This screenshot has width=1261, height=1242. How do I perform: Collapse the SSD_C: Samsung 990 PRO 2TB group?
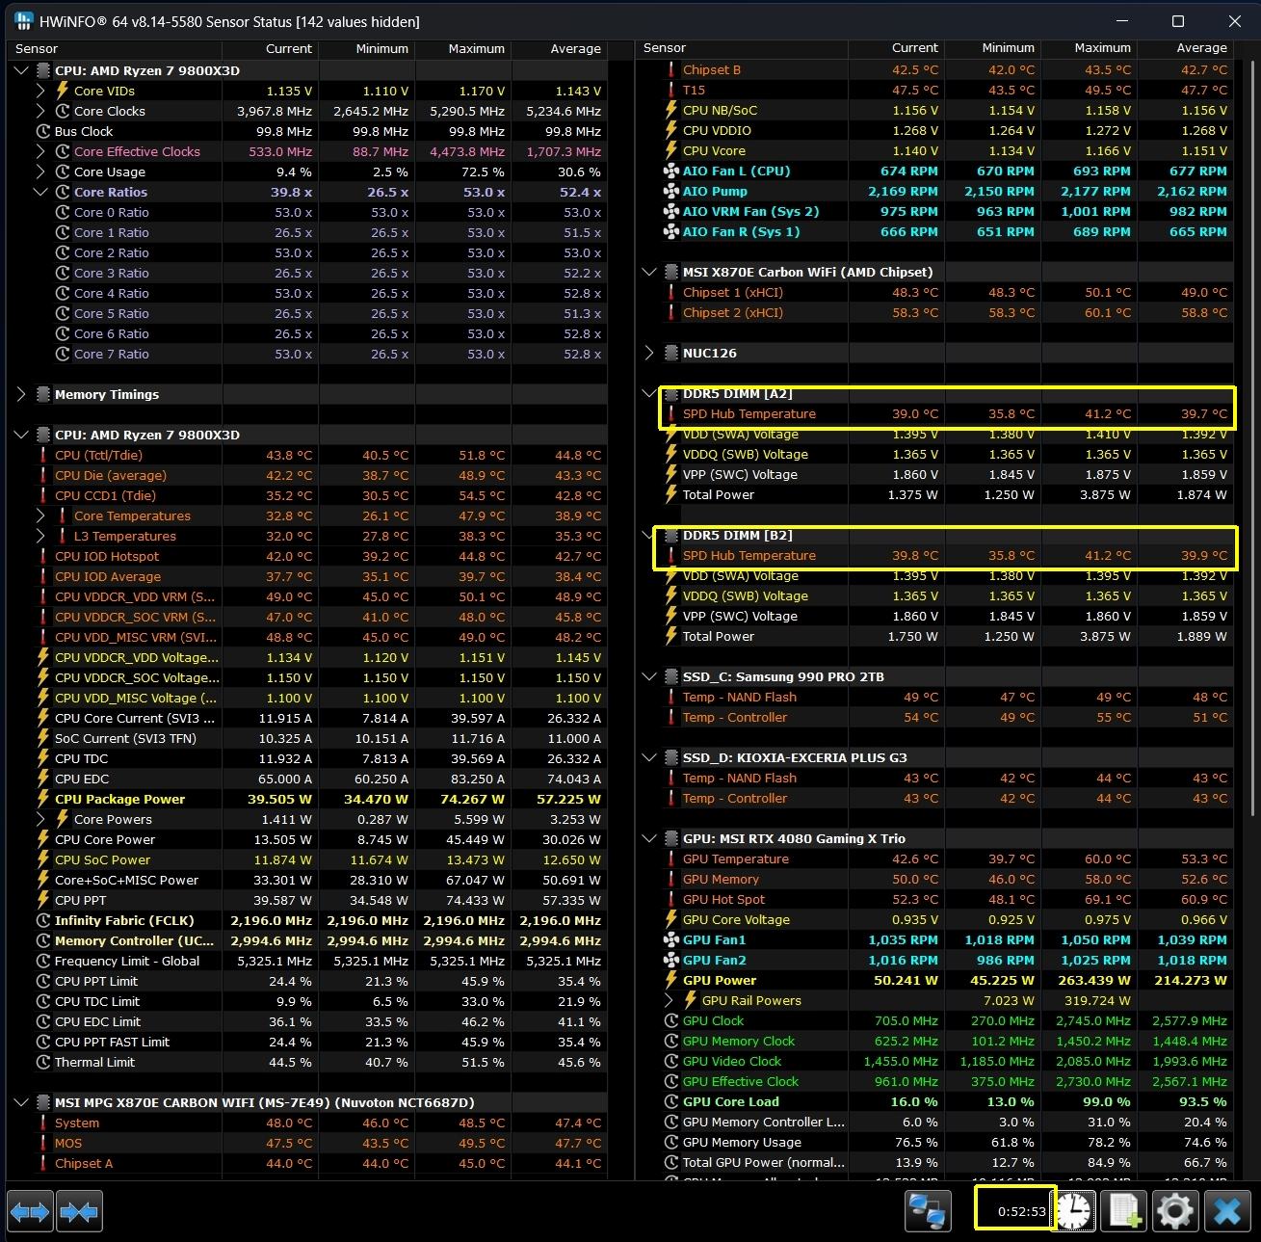point(649,676)
